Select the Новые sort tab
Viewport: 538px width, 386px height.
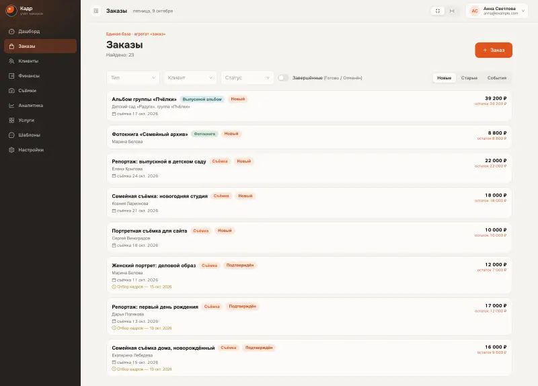point(444,78)
